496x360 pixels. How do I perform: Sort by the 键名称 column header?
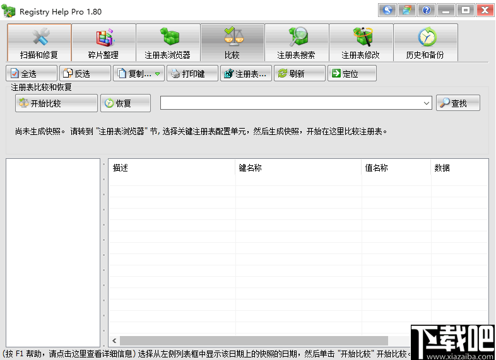tap(298, 168)
